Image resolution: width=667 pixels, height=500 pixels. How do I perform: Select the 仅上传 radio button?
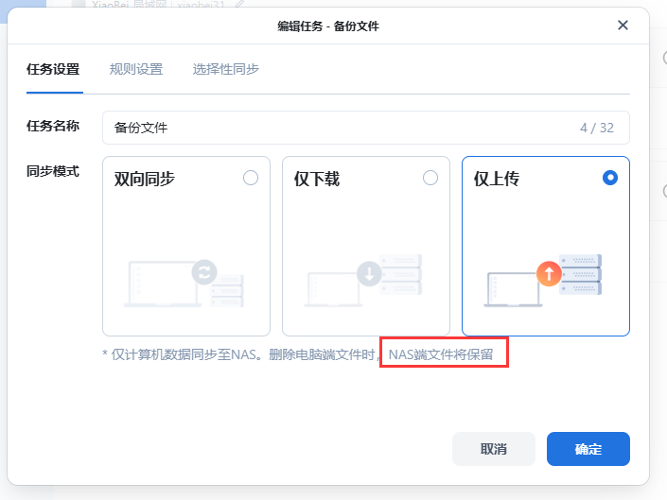(610, 178)
